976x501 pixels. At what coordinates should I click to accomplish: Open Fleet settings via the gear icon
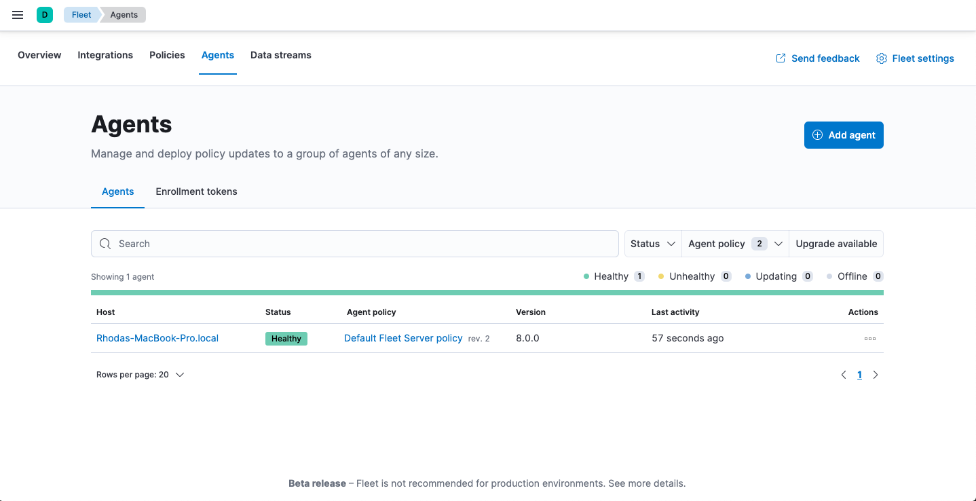coord(881,58)
